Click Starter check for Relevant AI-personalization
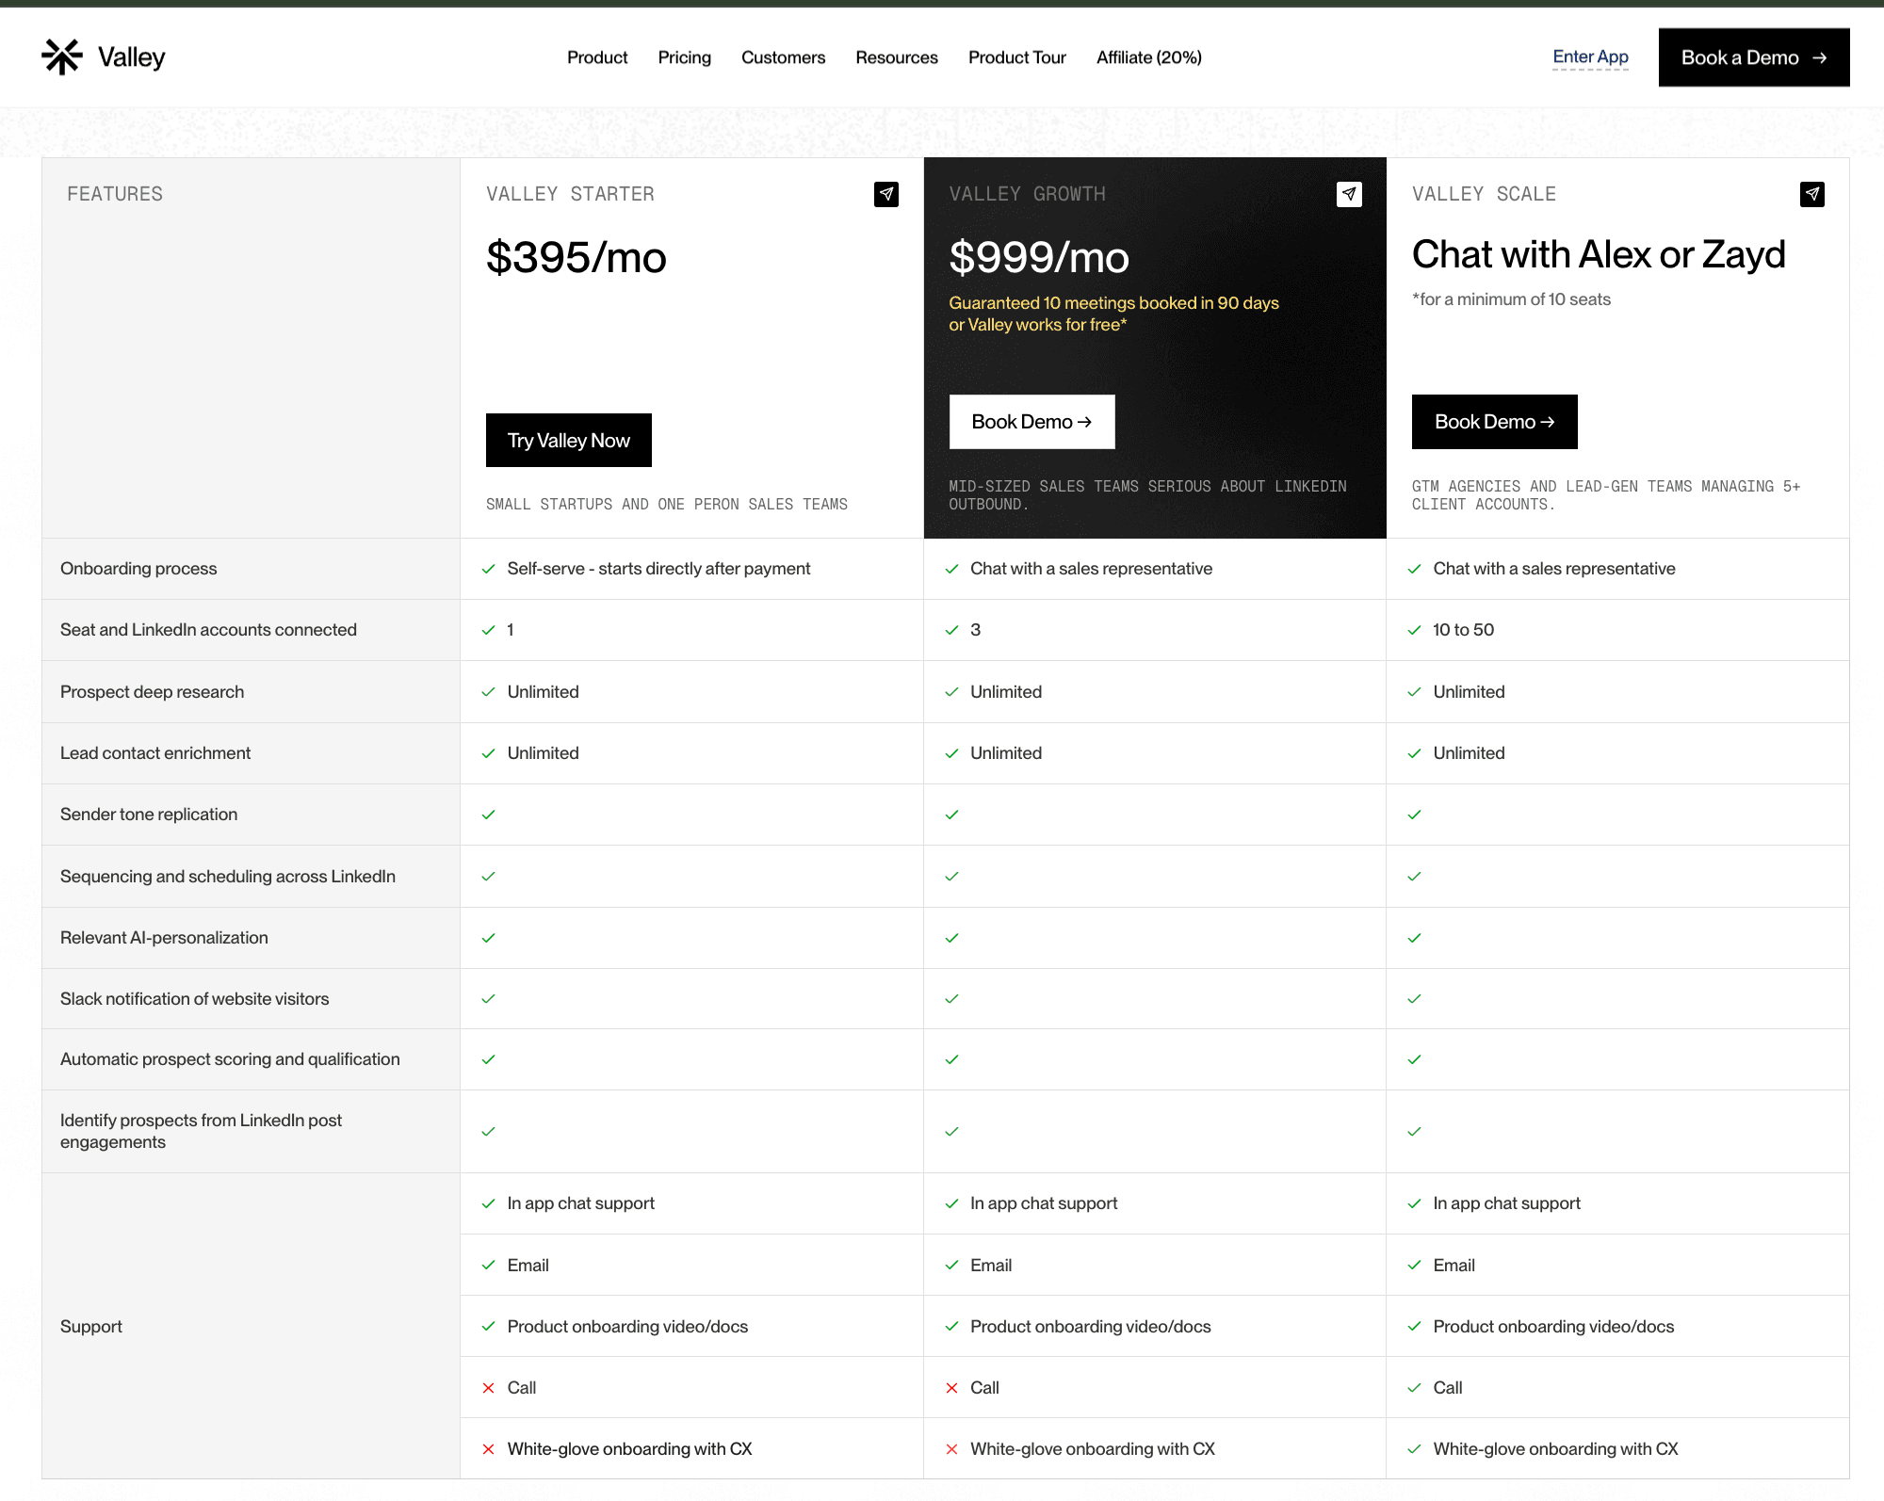1884x1501 pixels. 488,938
